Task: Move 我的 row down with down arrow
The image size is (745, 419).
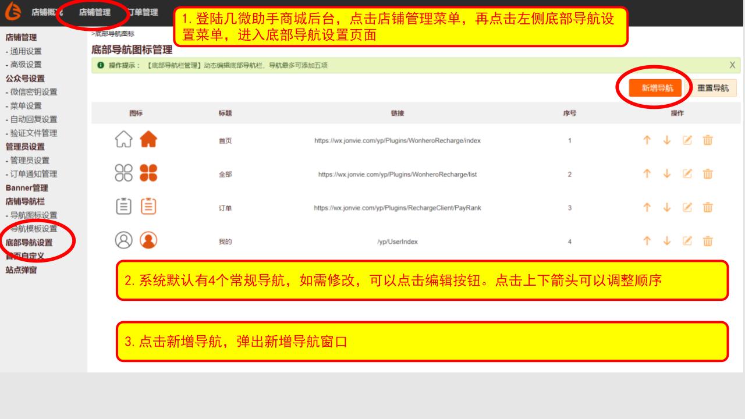Action: tap(667, 242)
